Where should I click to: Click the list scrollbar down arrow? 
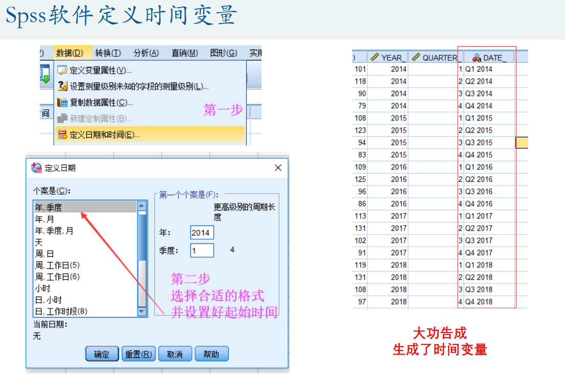(142, 311)
